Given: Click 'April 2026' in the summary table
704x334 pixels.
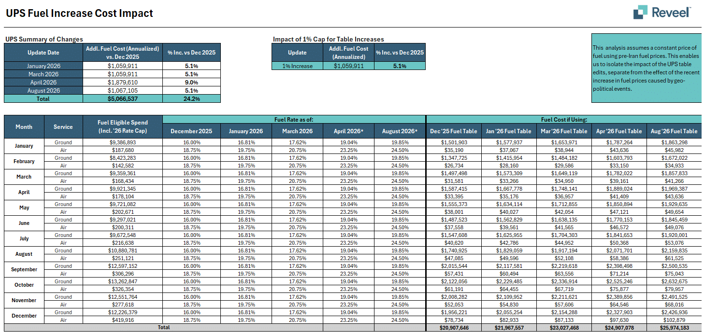Looking at the screenshot, I should 43,83.
